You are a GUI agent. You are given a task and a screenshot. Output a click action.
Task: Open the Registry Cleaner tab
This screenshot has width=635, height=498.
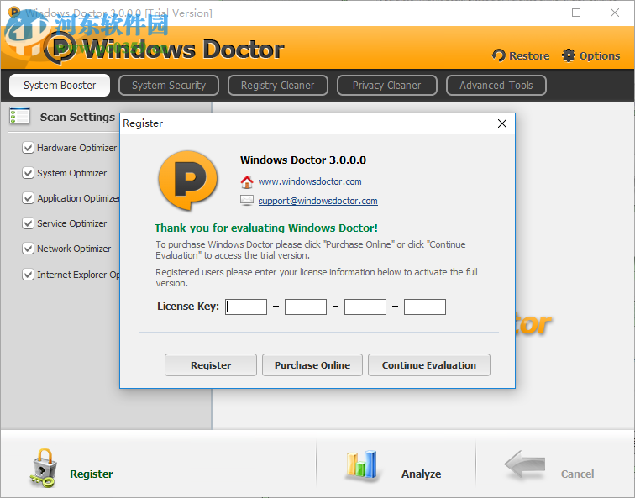tap(278, 86)
